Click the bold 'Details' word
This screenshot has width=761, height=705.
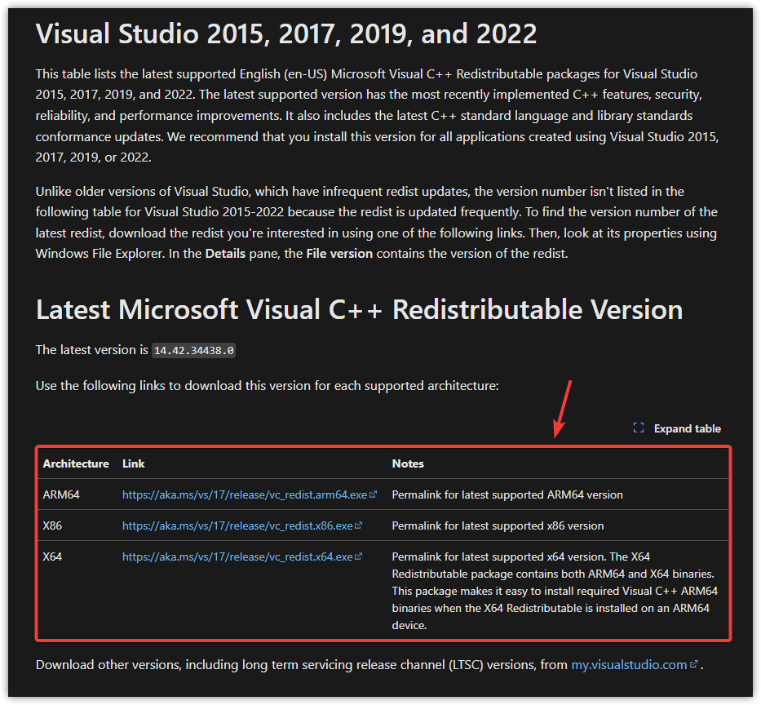point(225,254)
